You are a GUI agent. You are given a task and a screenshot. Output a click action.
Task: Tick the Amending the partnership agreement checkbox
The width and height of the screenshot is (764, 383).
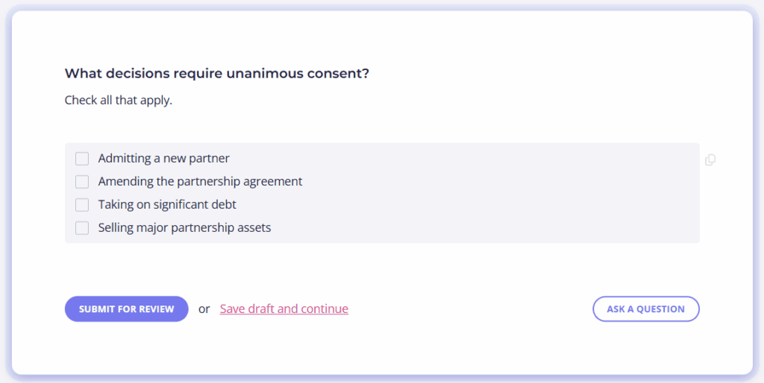(x=82, y=182)
